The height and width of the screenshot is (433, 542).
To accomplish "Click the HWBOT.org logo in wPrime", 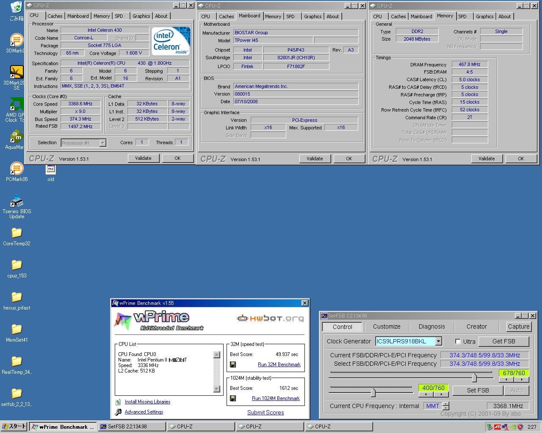I will click(270, 318).
